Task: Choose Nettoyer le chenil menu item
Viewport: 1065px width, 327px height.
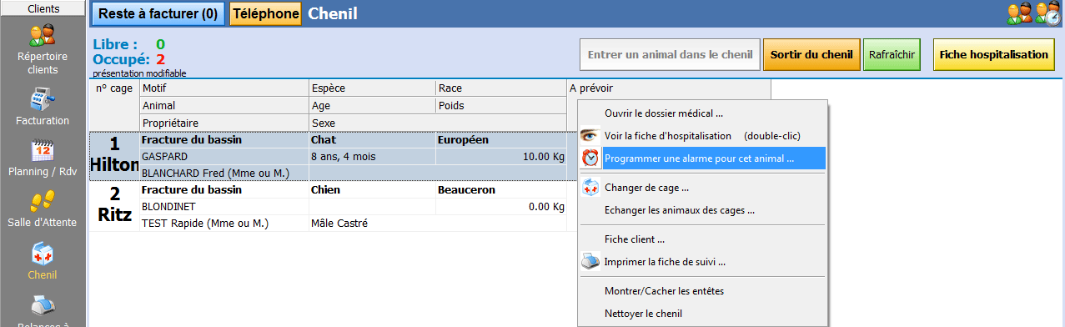Action: click(702, 314)
